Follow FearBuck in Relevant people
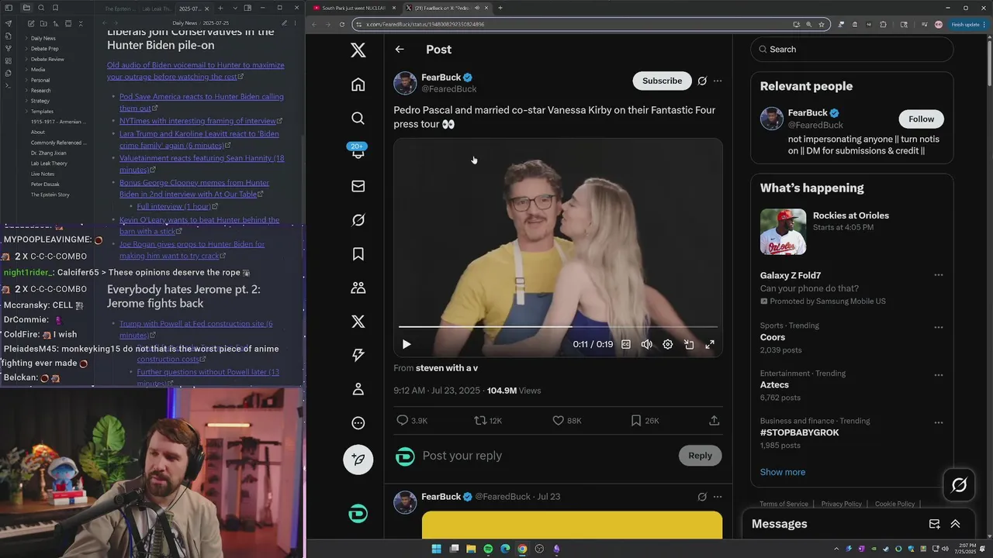 921,119
